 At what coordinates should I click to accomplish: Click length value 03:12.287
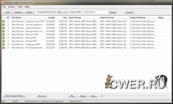point(50,48)
